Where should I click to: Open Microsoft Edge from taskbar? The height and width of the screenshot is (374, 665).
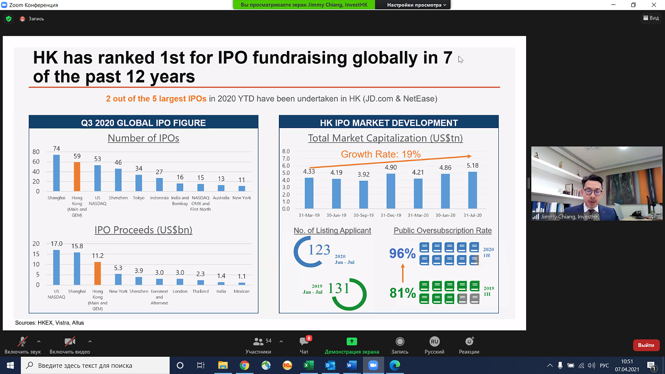(395, 365)
